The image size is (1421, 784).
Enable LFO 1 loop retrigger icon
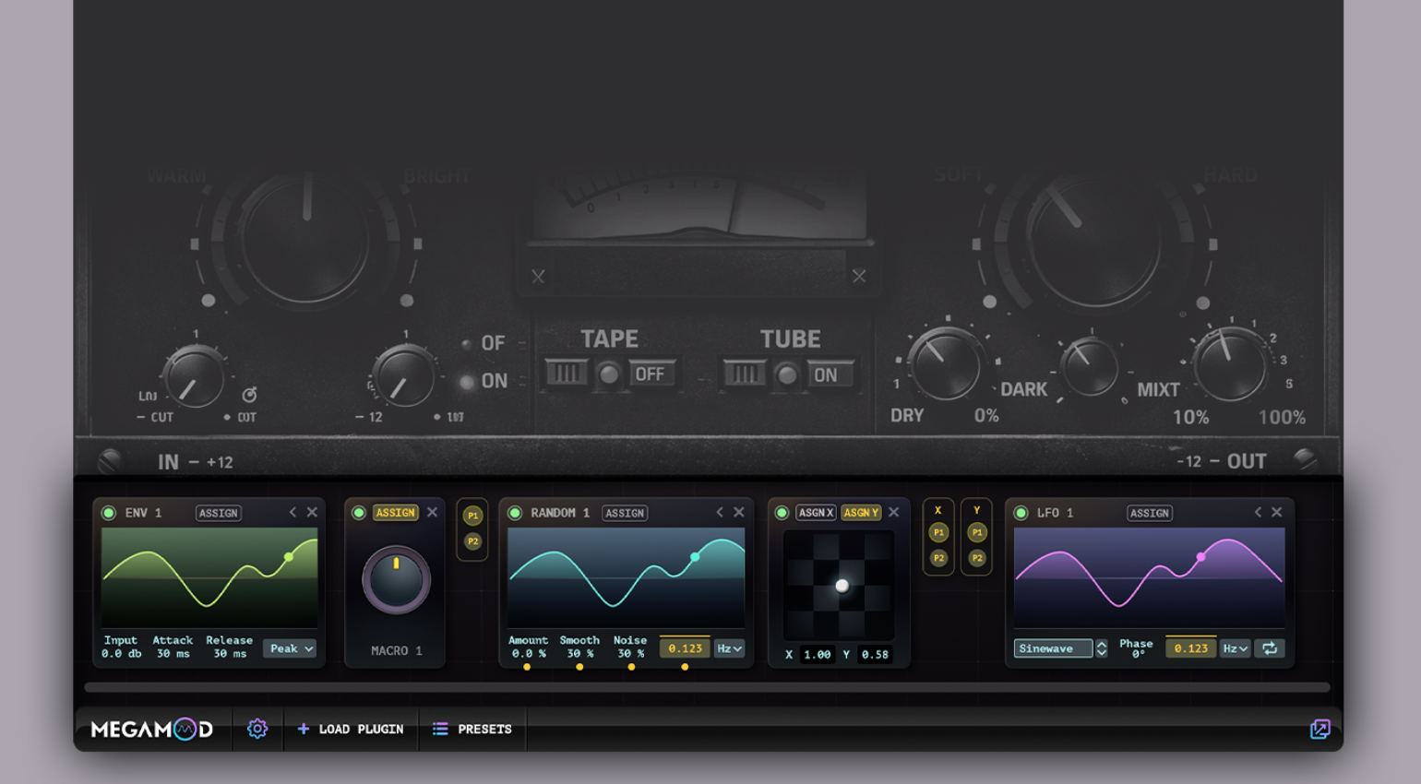tap(1270, 648)
